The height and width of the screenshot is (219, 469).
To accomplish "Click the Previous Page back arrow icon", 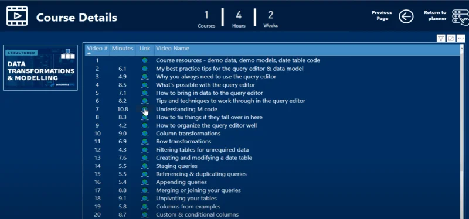I will pos(406,16).
